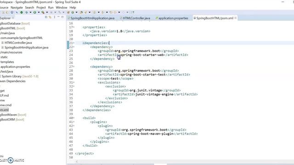
Task: Switch to the application.properties tab
Action: [172, 18]
